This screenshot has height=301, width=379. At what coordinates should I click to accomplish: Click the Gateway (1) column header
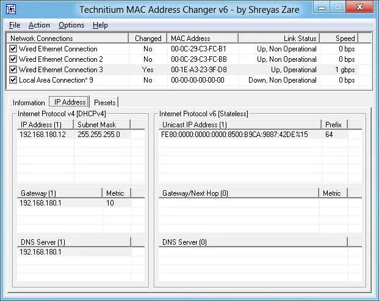[x=60, y=193]
